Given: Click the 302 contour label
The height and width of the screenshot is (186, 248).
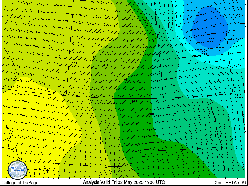Looking at the screenshot, I should click(x=172, y=115).
